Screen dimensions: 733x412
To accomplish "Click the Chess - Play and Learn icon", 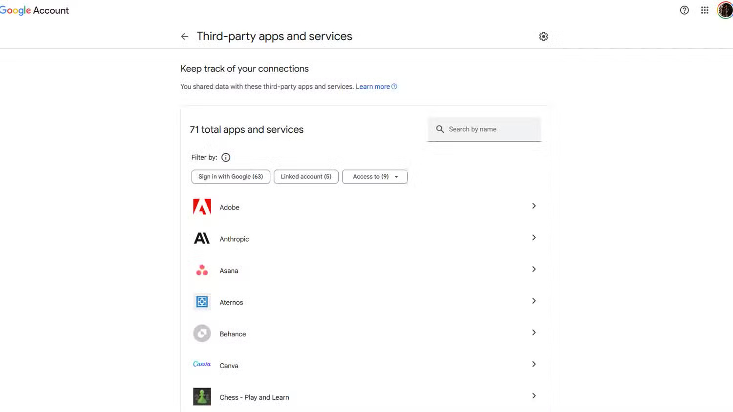I will tap(202, 396).
